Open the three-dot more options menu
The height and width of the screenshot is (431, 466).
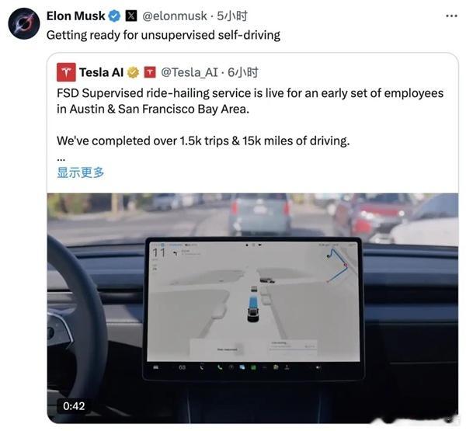[451, 16]
